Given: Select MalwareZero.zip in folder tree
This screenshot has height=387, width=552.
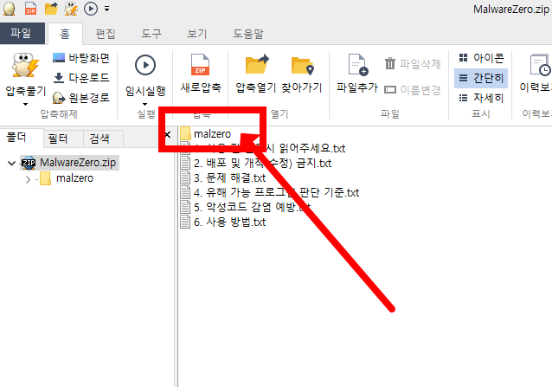Looking at the screenshot, I should pos(70,163).
